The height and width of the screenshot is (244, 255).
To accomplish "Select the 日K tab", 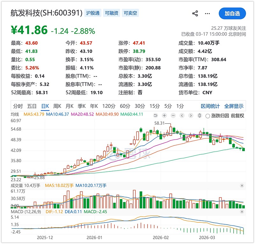I will (x=45, y=106).
